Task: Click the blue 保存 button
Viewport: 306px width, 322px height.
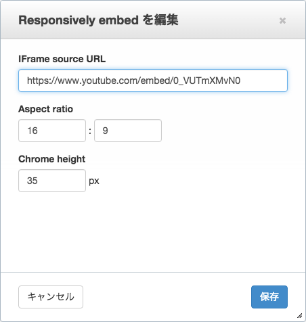Action: 269,297
